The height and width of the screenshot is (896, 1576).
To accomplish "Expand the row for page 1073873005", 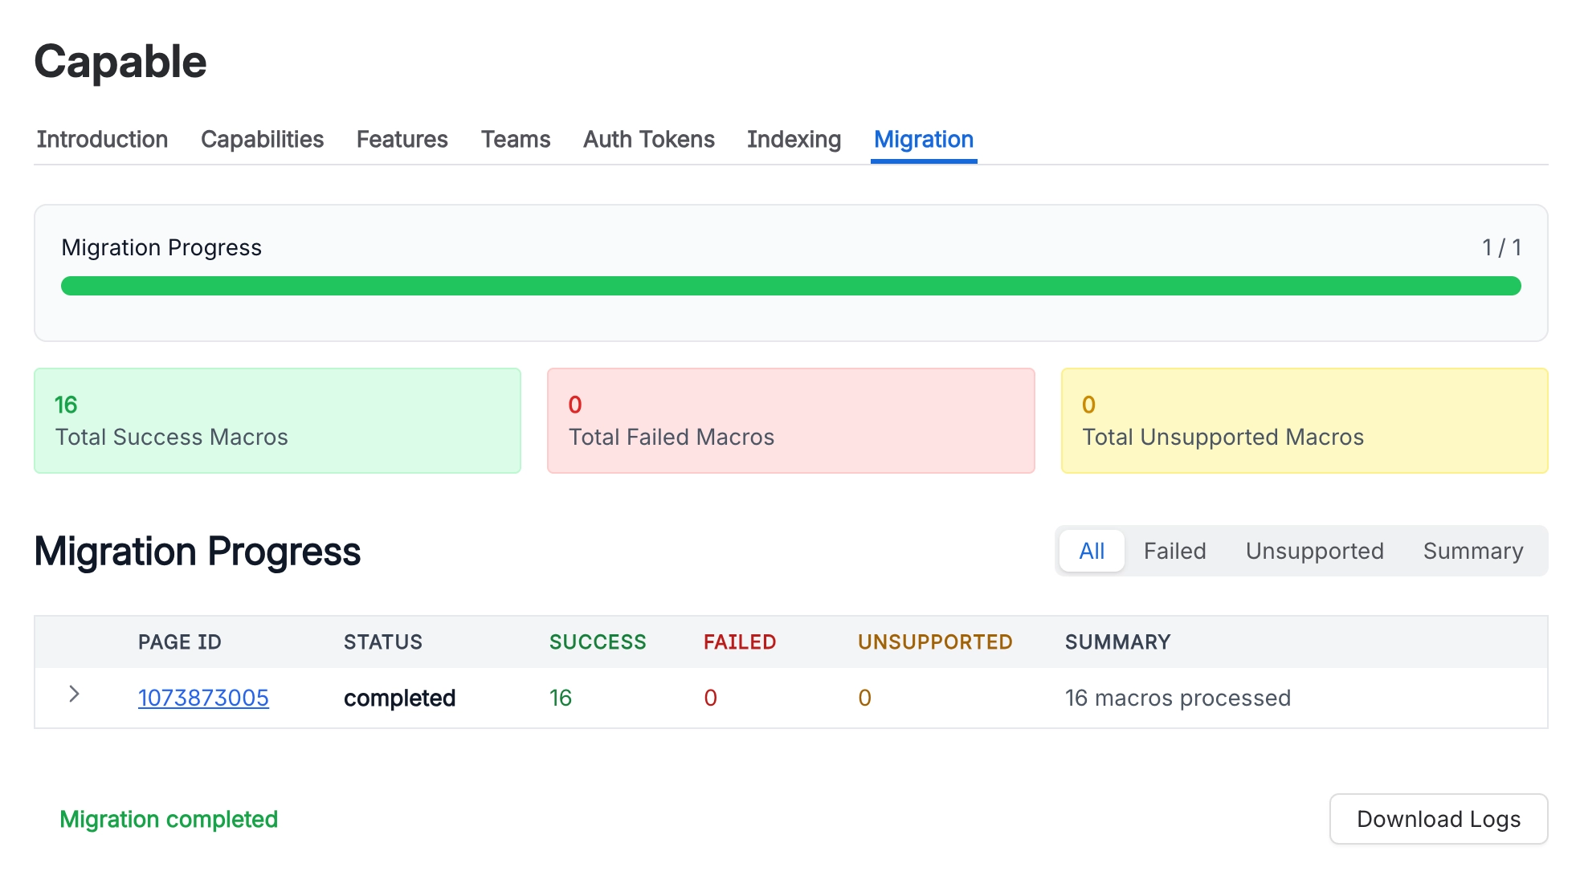I will pyautogui.click(x=75, y=695).
